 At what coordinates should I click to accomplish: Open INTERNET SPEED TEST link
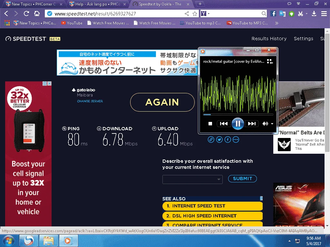coord(212,206)
